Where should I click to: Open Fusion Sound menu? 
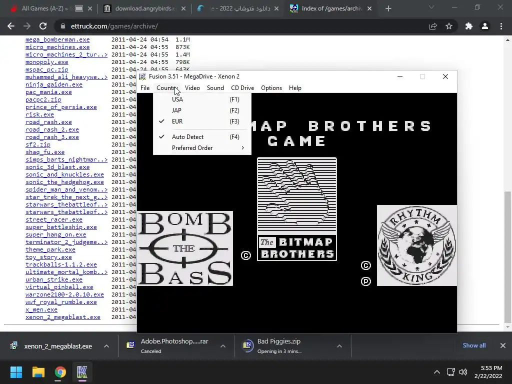(215, 88)
